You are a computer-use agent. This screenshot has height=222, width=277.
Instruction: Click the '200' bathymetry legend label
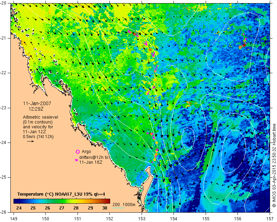[116, 204]
